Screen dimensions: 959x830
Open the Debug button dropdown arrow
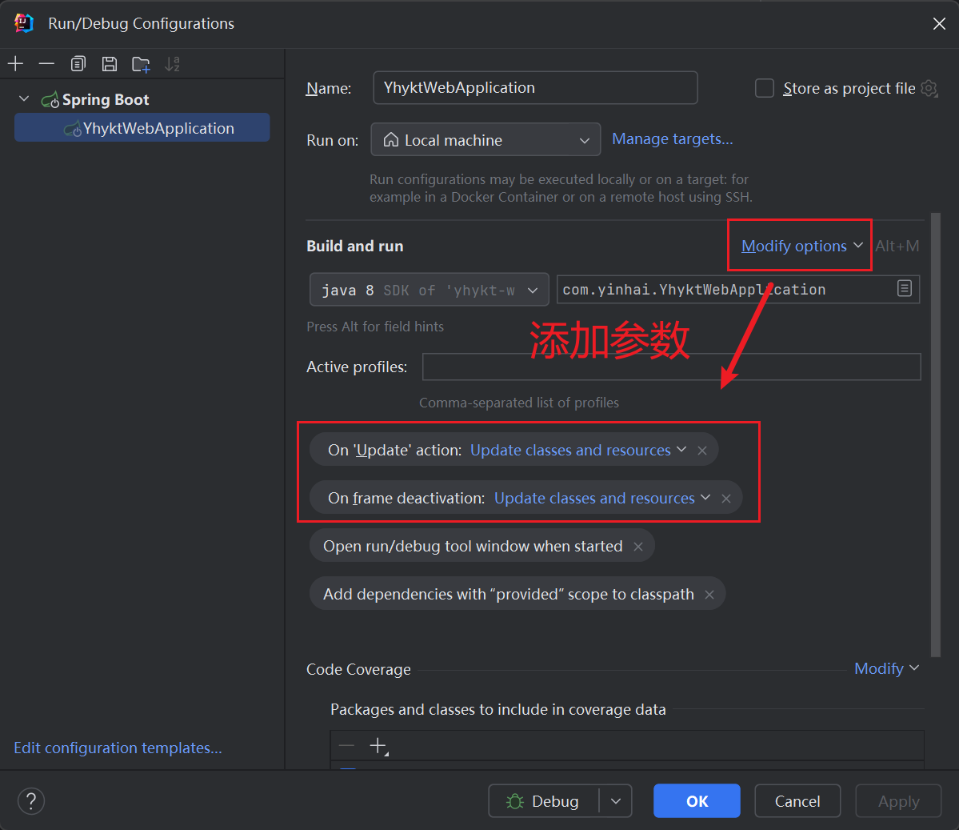616,800
